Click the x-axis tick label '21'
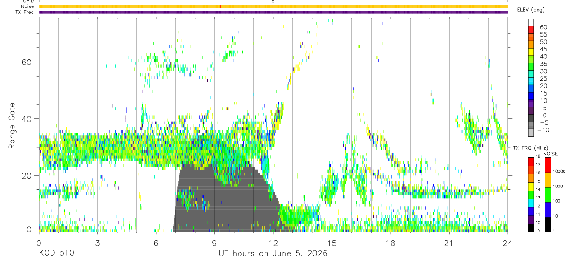This screenshot has height=263, width=571. point(449,243)
